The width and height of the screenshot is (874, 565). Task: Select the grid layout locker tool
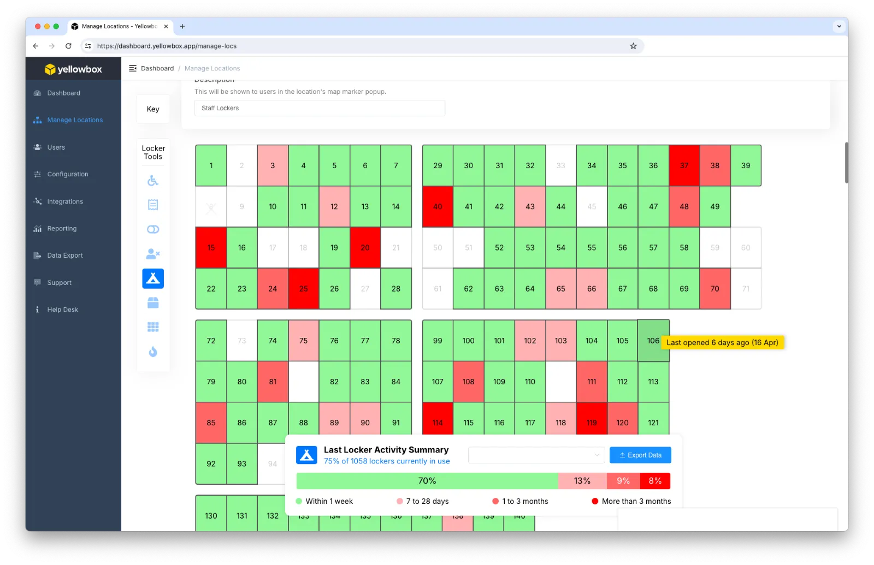(153, 327)
